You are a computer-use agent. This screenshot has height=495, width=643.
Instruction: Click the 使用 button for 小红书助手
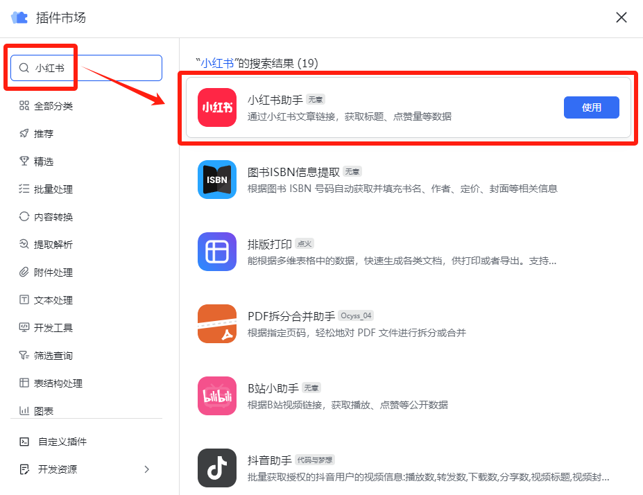pos(591,107)
